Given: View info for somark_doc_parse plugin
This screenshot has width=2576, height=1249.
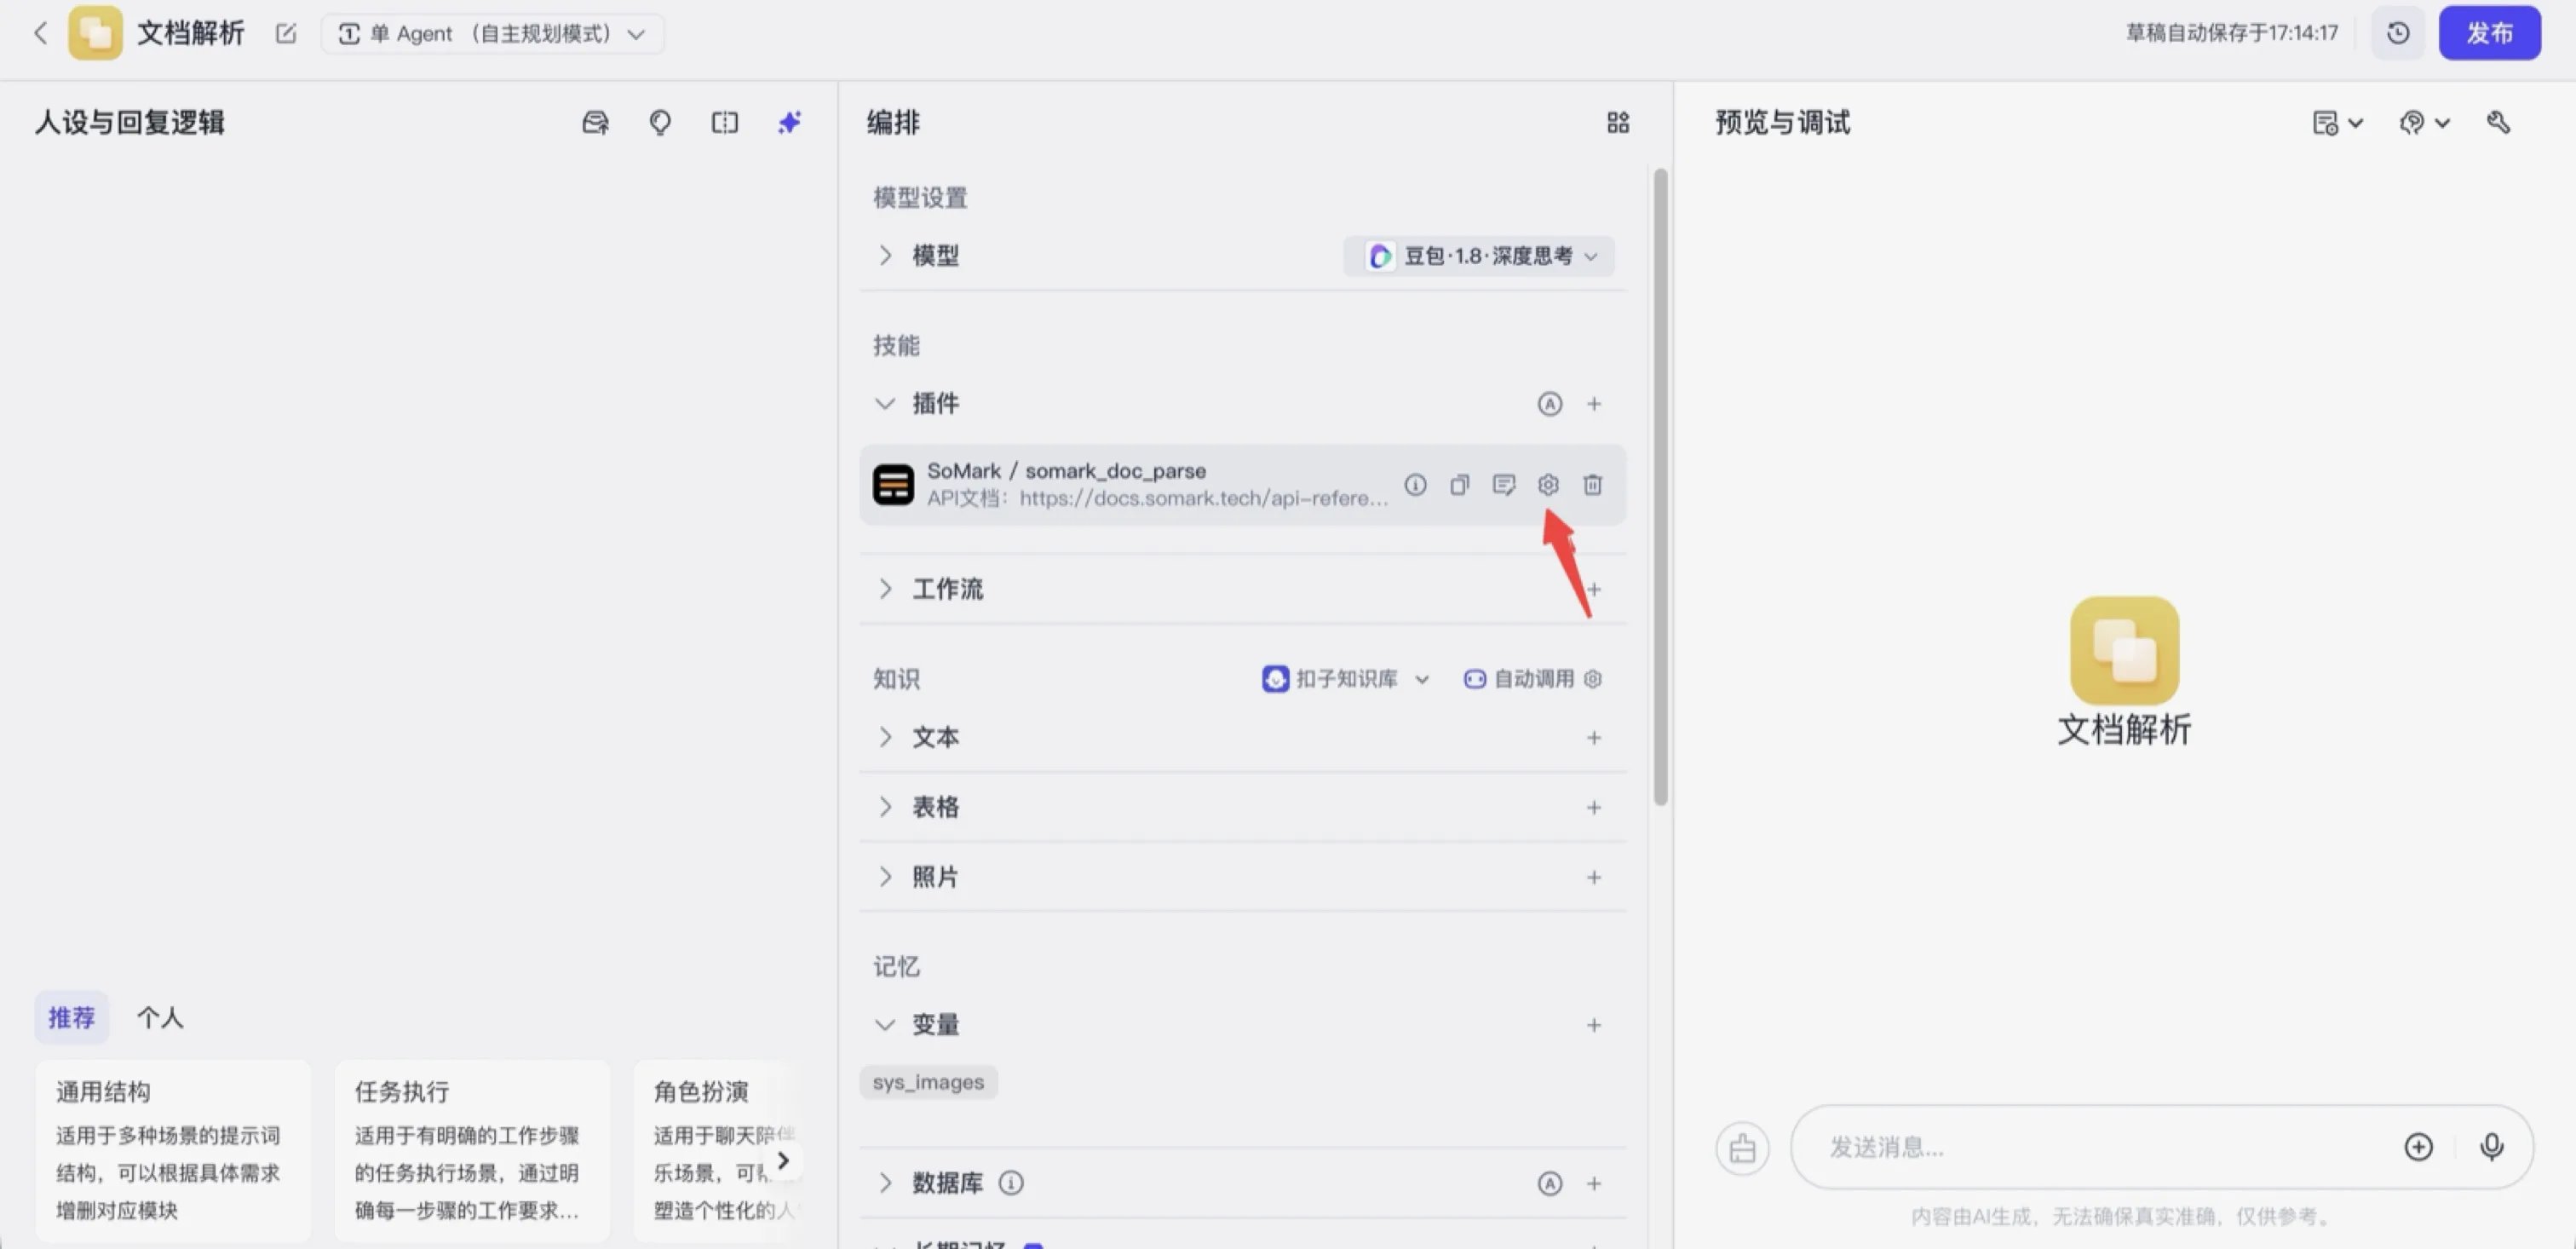Looking at the screenshot, I should tap(1415, 485).
